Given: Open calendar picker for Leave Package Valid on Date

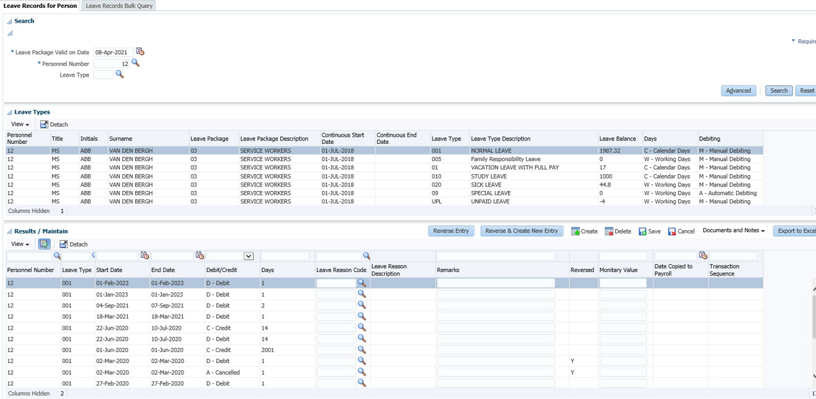Looking at the screenshot, I should tap(140, 52).
